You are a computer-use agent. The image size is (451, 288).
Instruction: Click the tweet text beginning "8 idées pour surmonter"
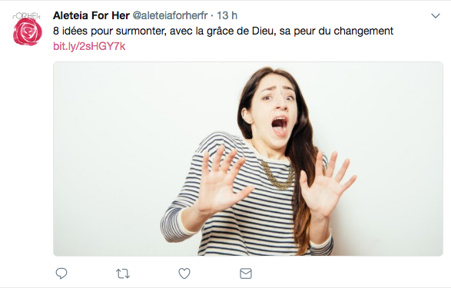[x=223, y=31]
